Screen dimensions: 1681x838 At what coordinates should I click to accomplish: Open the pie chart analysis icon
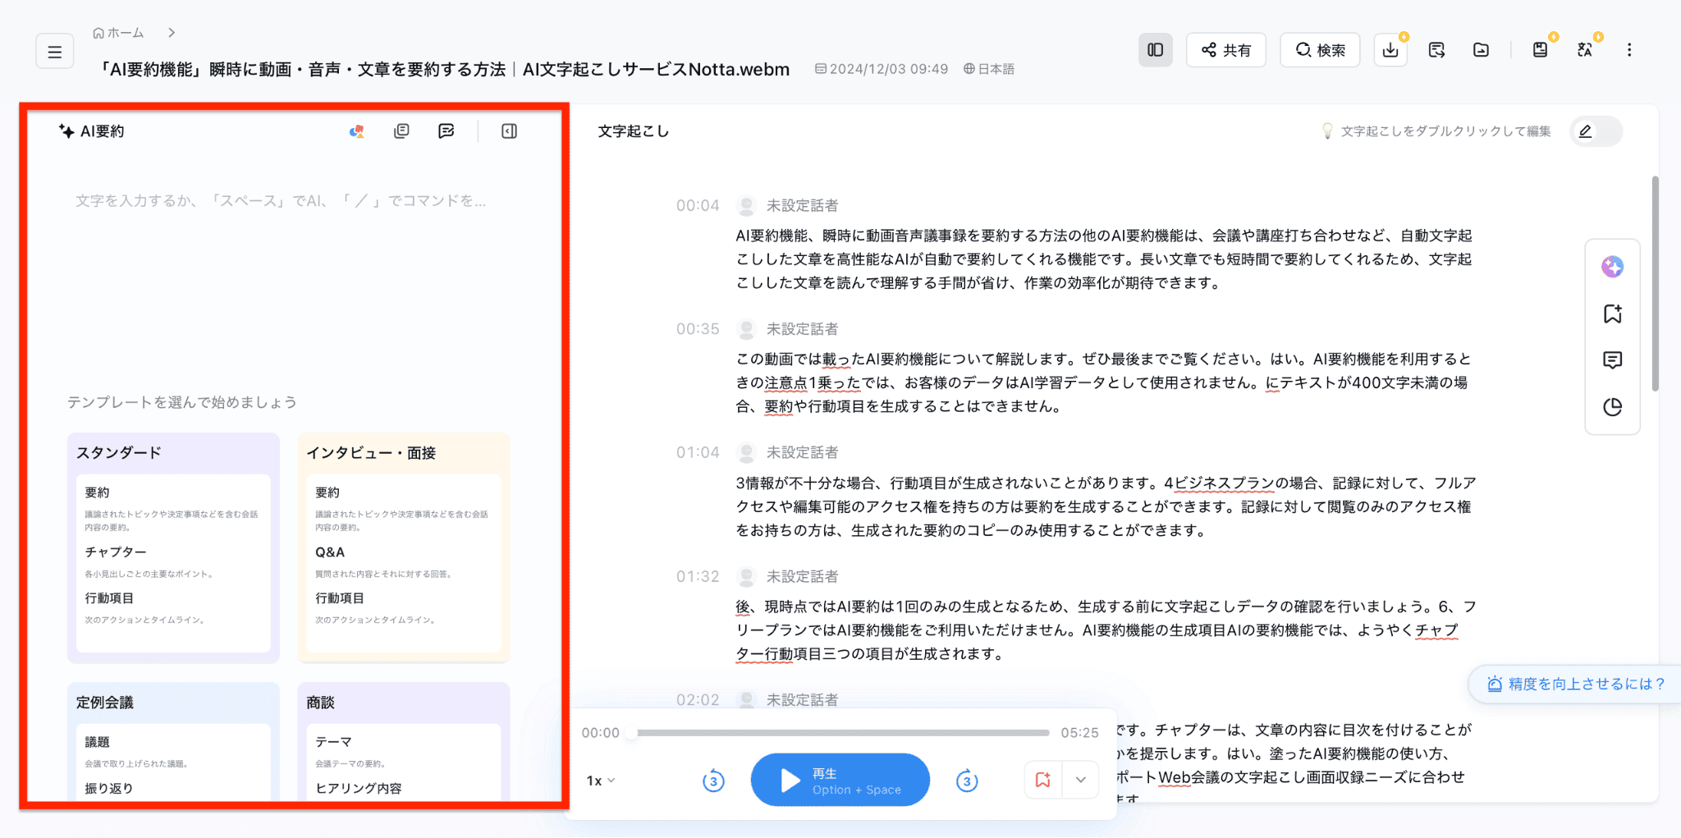1612,407
